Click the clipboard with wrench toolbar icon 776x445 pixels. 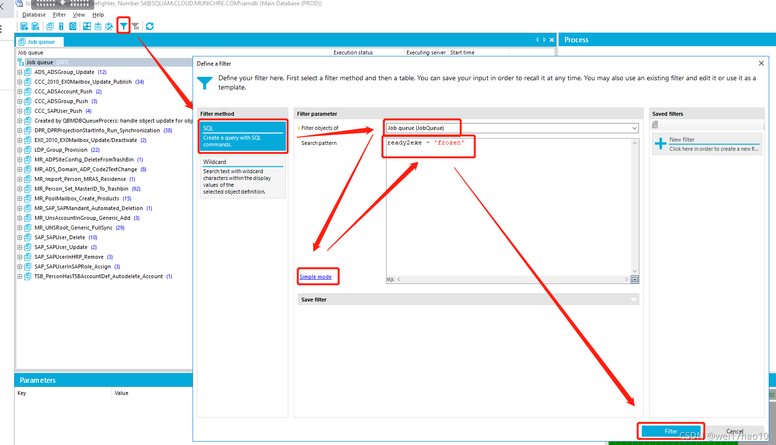109,26
